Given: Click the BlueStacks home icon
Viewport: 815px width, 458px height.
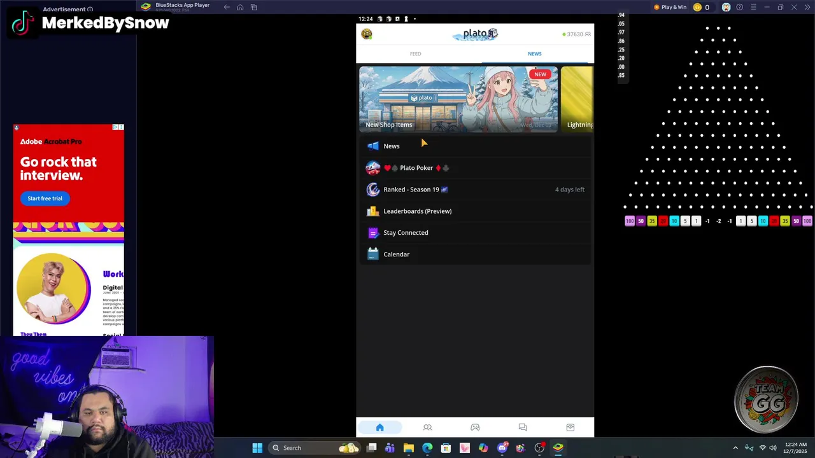Looking at the screenshot, I should (240, 7).
